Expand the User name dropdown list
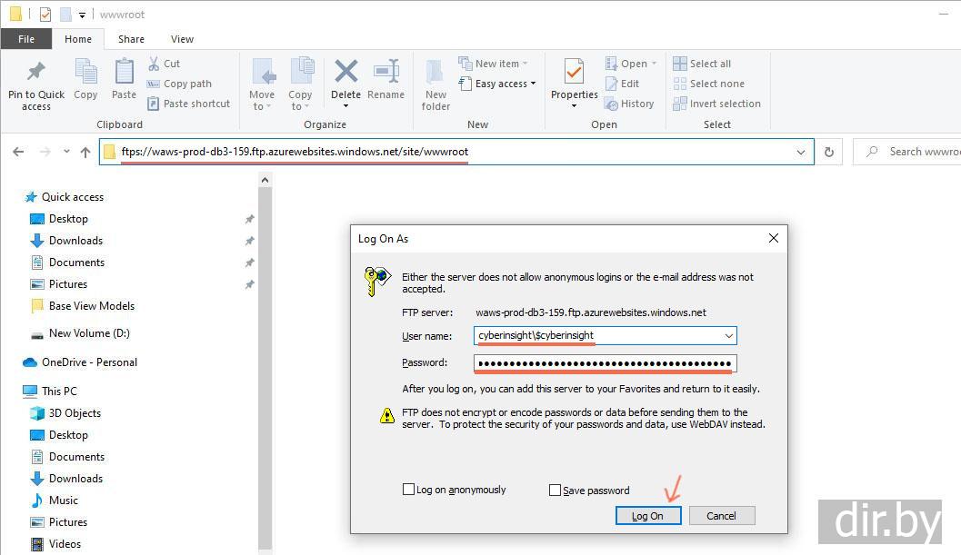 [728, 336]
